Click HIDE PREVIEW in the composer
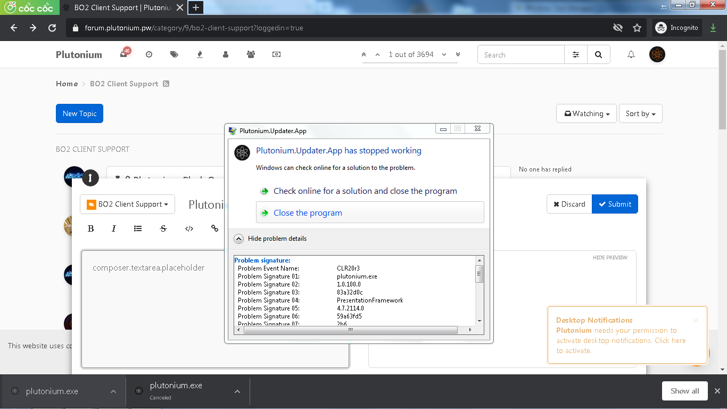Viewport: 727px width, 409px height. [x=610, y=258]
